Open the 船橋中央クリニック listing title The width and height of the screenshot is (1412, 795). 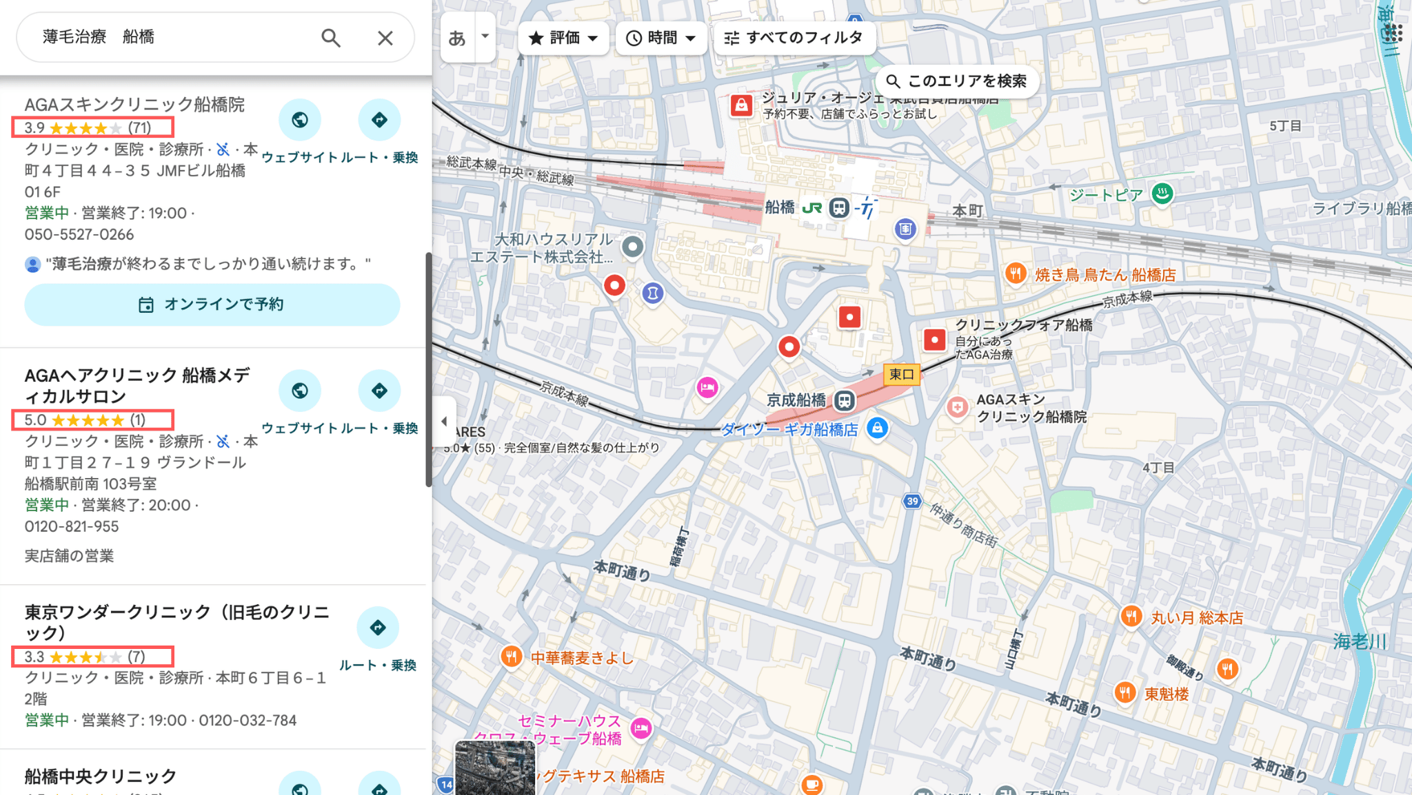(101, 776)
